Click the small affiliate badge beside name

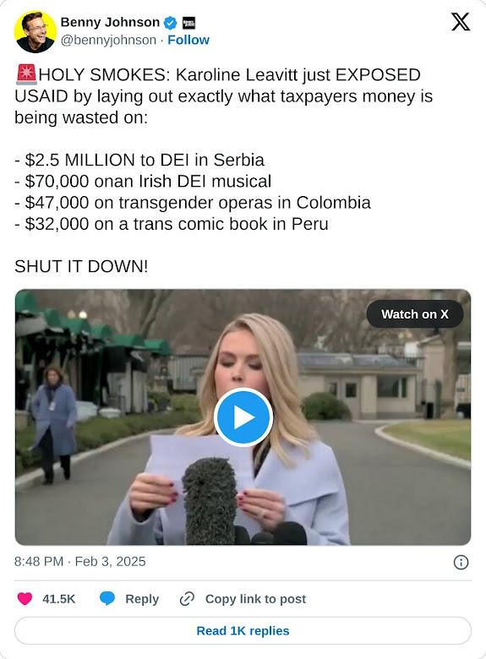click(x=188, y=23)
